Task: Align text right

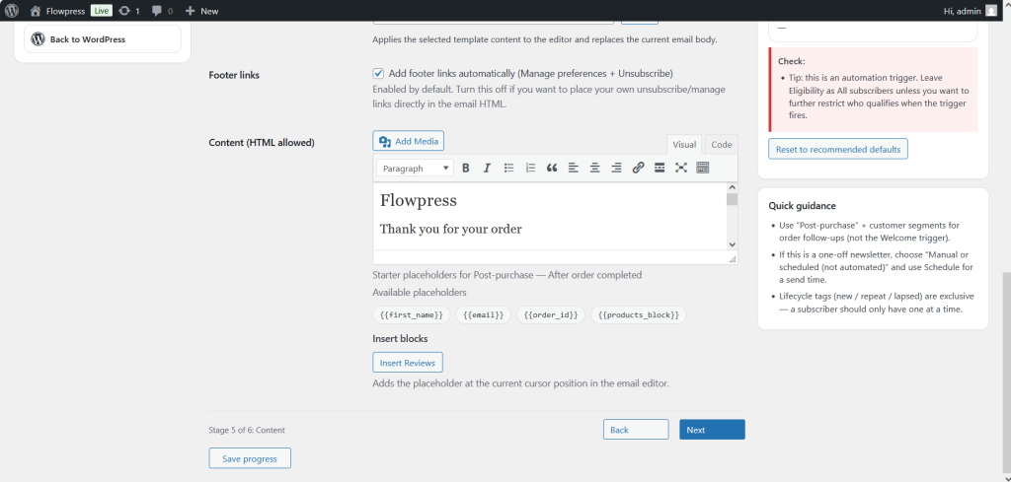Action: [x=616, y=168]
